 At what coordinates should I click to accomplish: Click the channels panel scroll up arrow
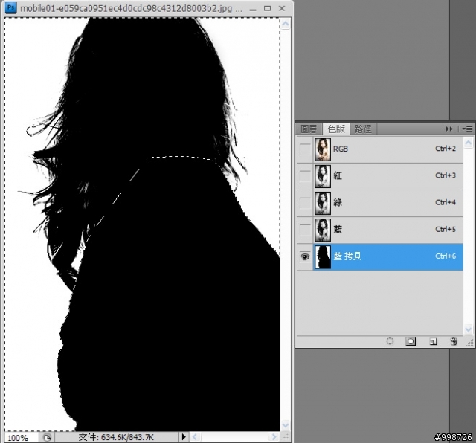click(469, 143)
